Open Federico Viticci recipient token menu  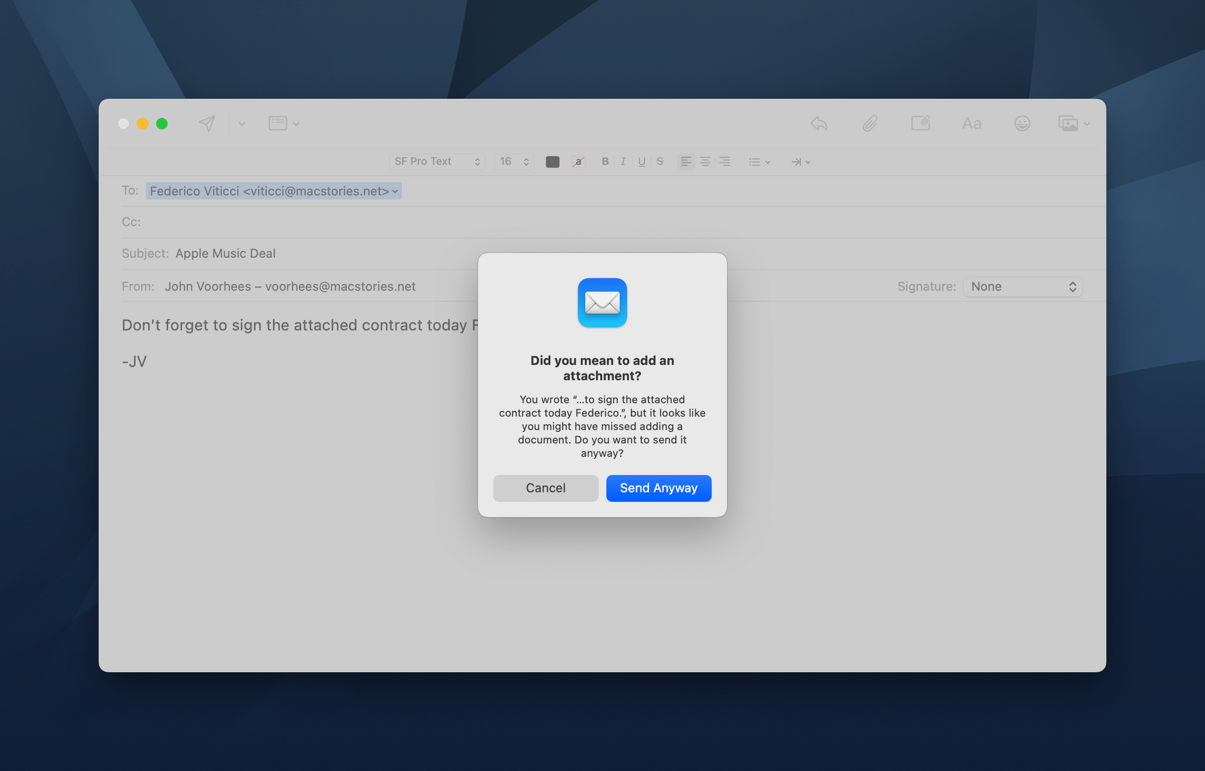click(274, 191)
